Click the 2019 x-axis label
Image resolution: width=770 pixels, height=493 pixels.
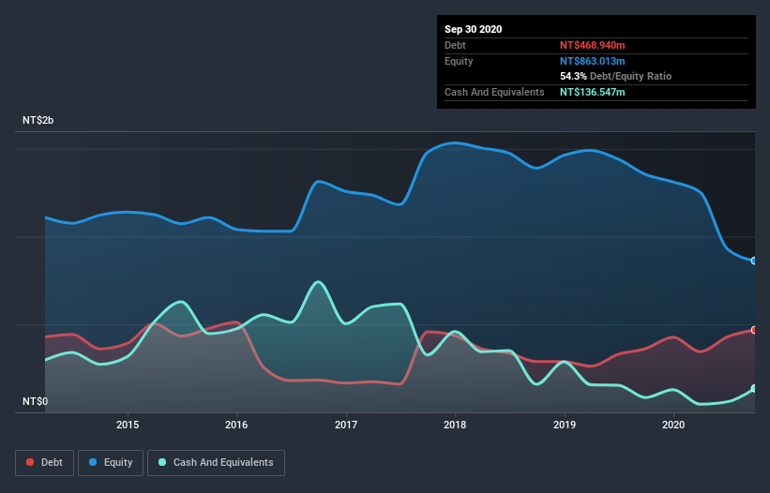565,425
